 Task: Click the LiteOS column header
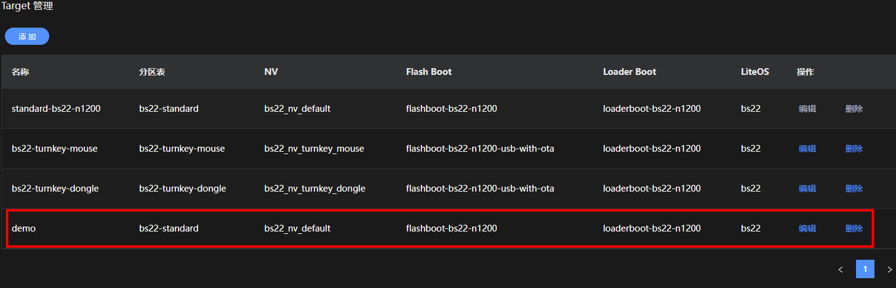(754, 72)
